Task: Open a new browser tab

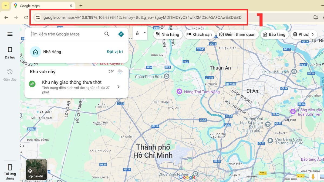Action: coord(81,6)
